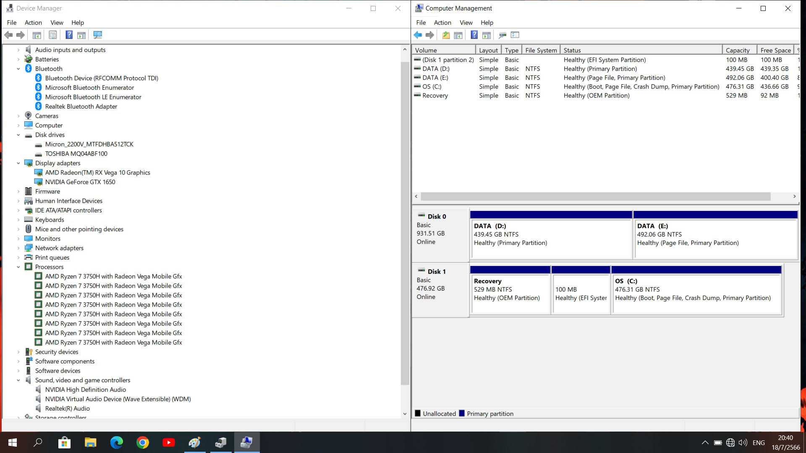Expand the Keyboards category
Screen dimensions: 806x453
18,220
